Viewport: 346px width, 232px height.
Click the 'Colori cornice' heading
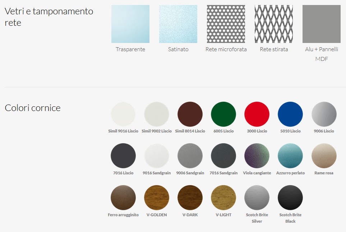[32, 108]
